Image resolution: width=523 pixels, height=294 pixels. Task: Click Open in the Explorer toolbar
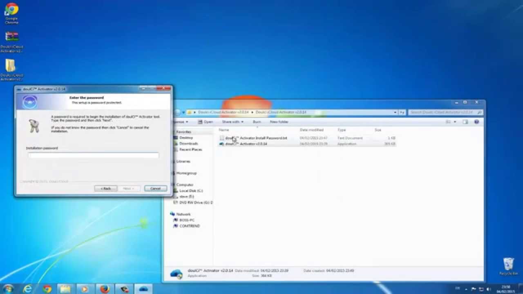(206, 122)
